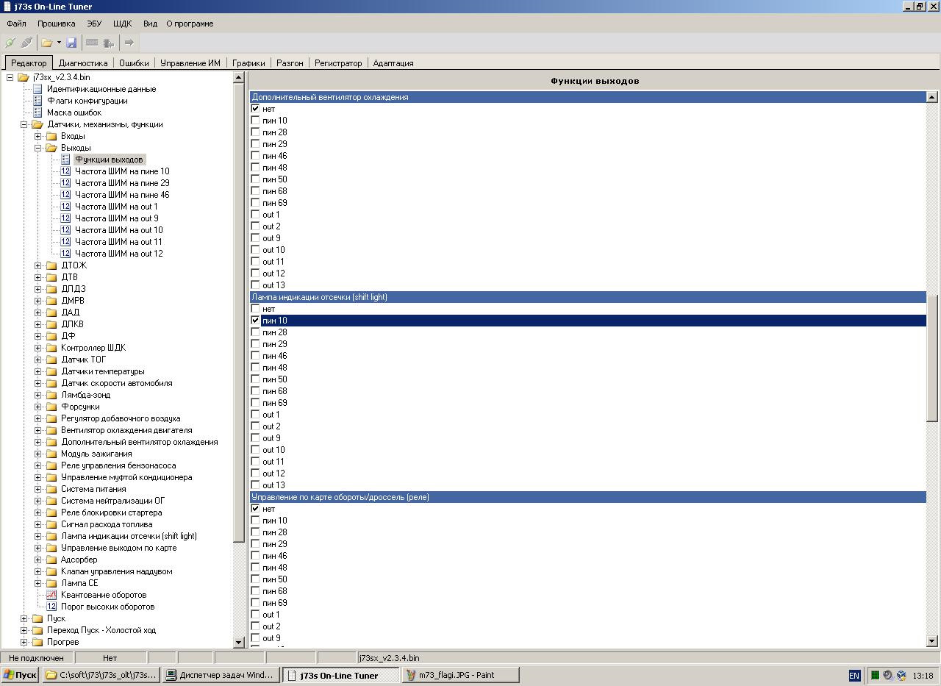Click the blue floppy disk save icon
The height and width of the screenshot is (686, 941).
coord(71,43)
